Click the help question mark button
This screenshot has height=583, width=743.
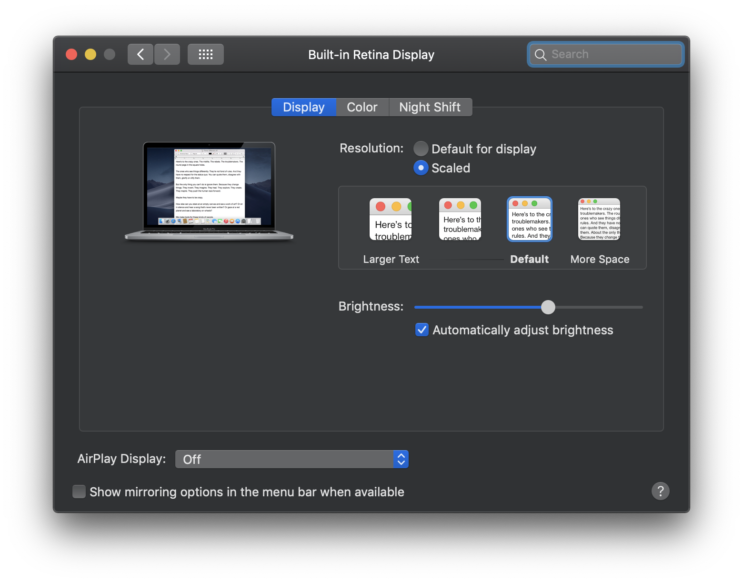660,491
